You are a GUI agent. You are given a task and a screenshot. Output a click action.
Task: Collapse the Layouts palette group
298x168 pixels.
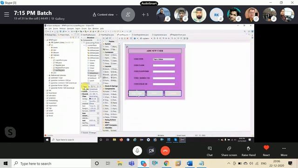pyautogui.click(x=108, y=66)
